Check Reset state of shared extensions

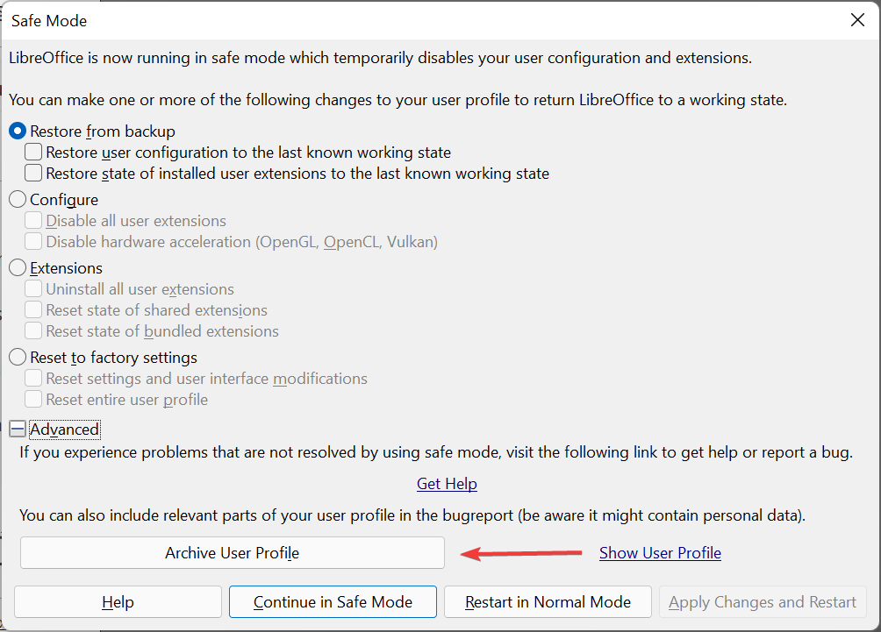33,310
